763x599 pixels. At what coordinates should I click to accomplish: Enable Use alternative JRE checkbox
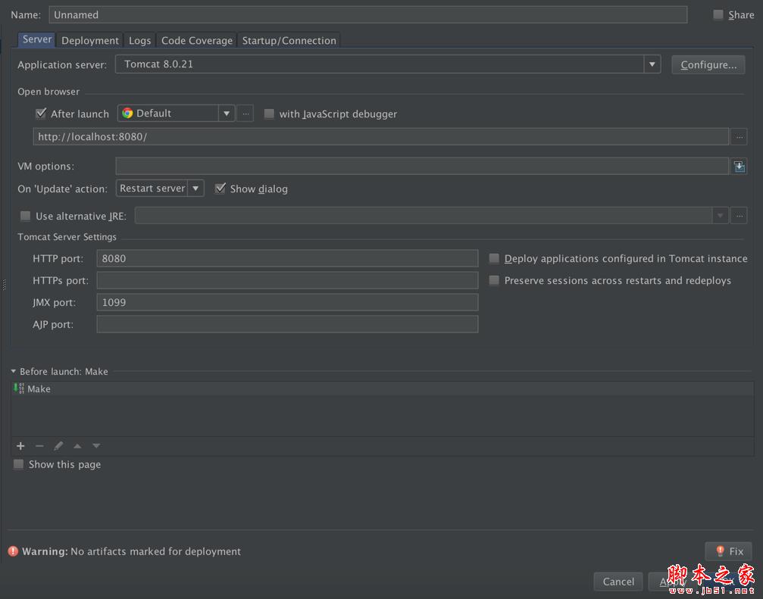point(25,216)
